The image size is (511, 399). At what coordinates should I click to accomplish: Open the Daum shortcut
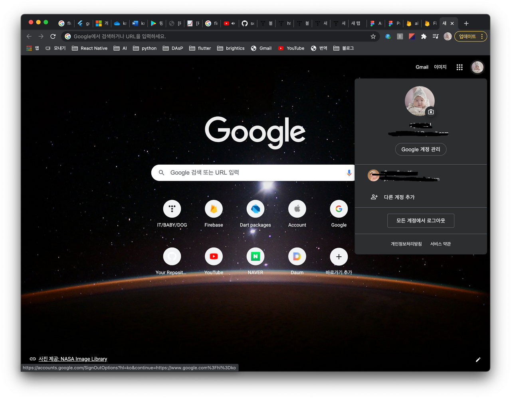coord(297,261)
